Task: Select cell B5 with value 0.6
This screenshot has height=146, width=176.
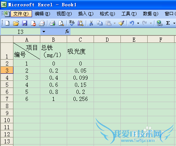Action: [x=54, y=85]
